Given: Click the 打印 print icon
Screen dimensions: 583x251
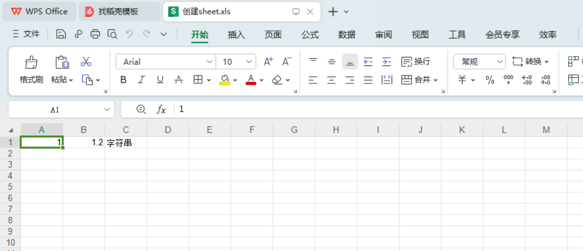Looking at the screenshot, I should point(95,34).
